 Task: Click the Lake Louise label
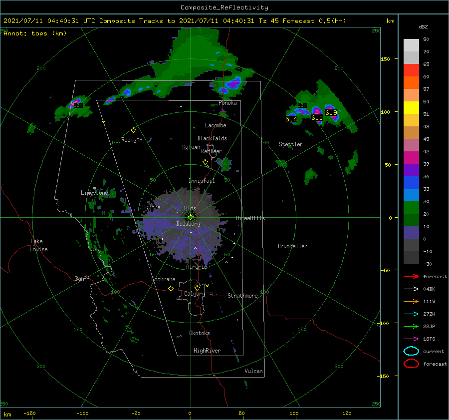[x=38, y=245]
